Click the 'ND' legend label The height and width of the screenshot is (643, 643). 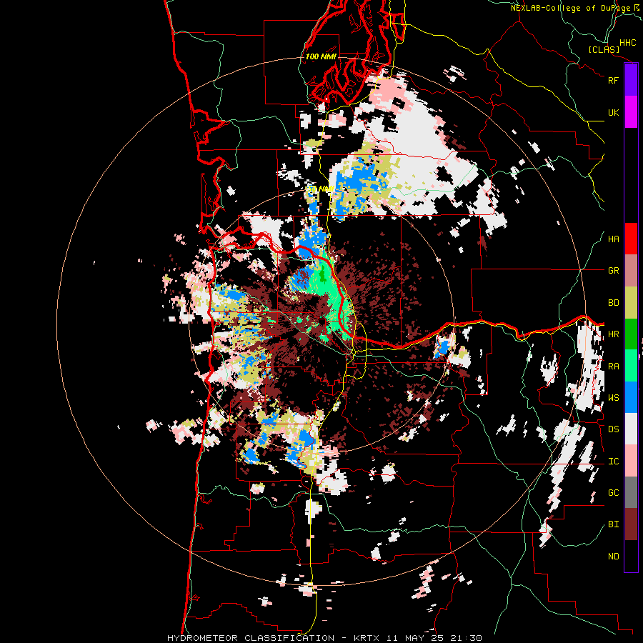tap(613, 557)
